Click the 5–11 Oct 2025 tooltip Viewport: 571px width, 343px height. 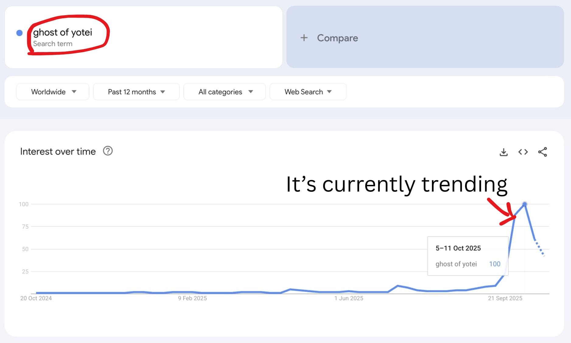coord(468,256)
